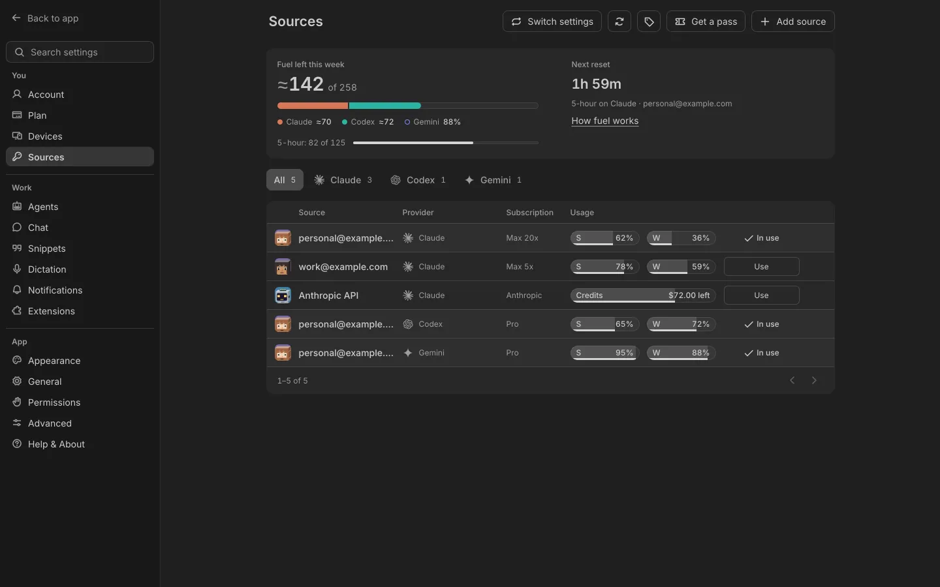This screenshot has width=940, height=587.
Task: Click the S 95% usage bar for Gemini
Action: click(604, 353)
